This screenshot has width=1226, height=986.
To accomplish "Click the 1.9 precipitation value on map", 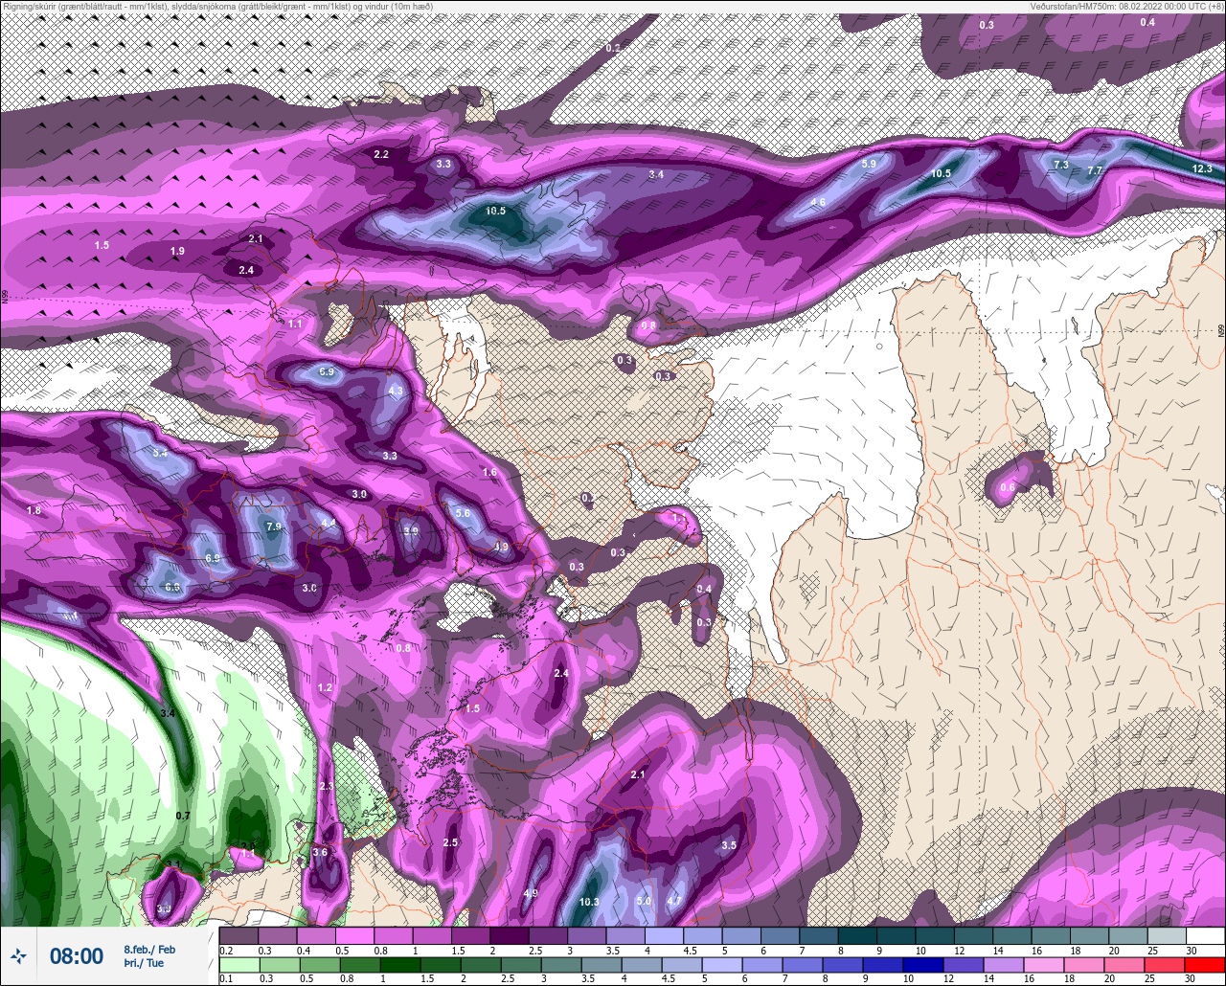I will coord(177,251).
